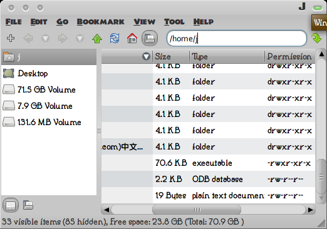Screen dimensions: 327x229
Task: Open a new tab with plus icon
Action: point(11,38)
